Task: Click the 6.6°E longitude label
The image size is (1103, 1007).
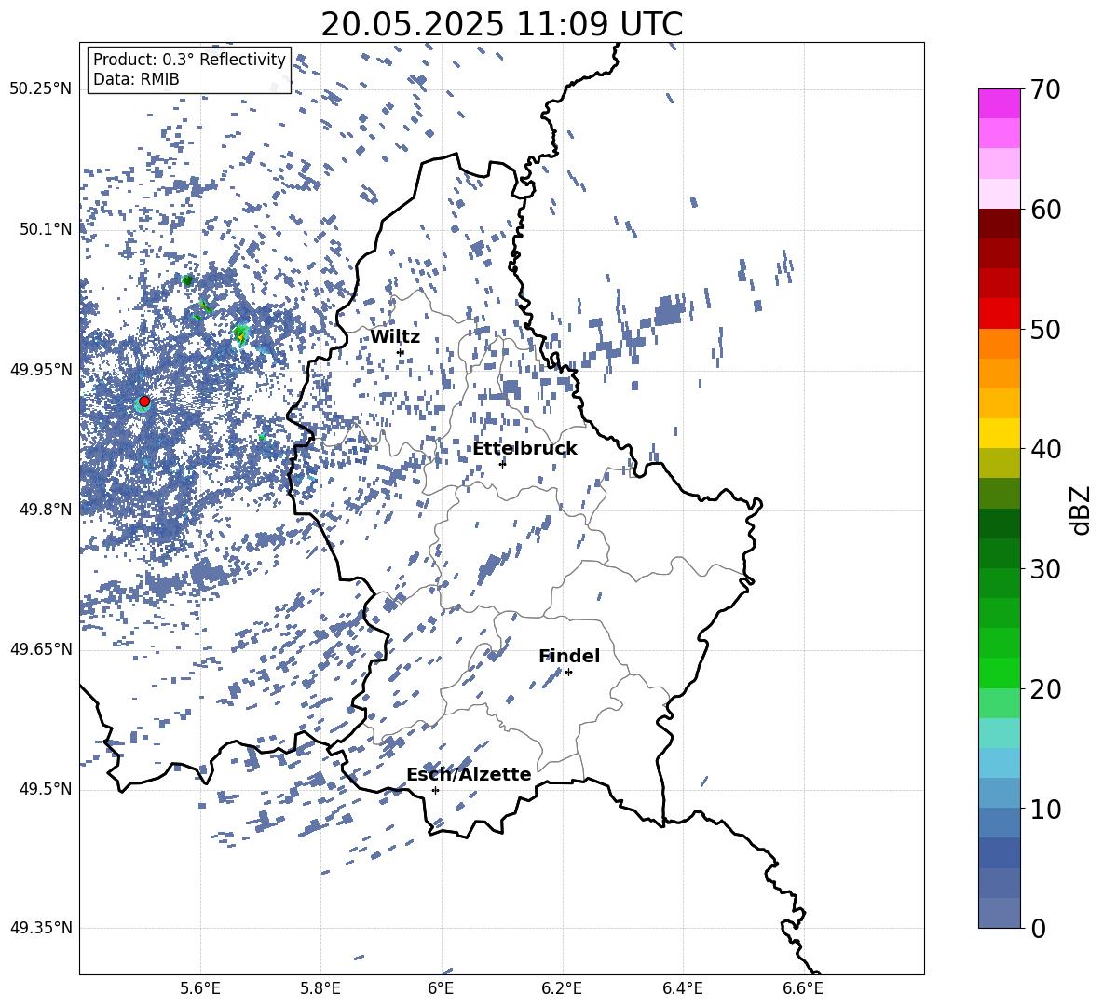Action: tap(803, 988)
